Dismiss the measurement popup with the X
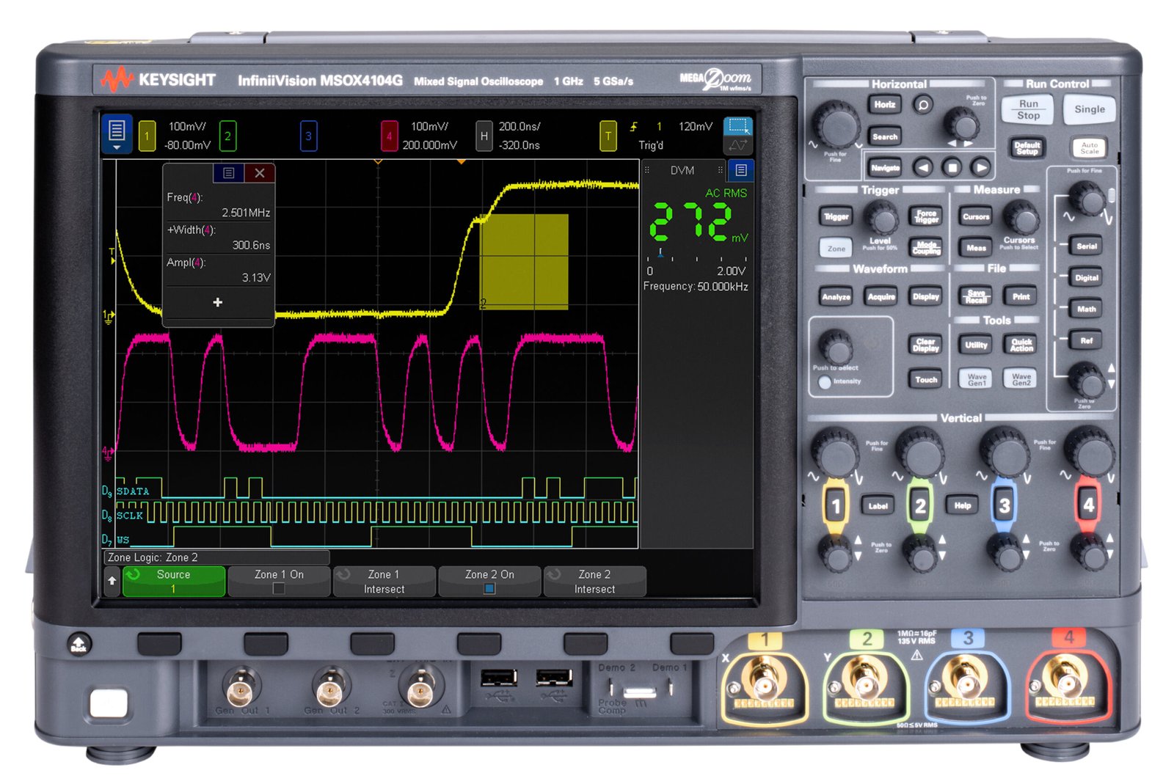1174x784 pixels. point(259,174)
